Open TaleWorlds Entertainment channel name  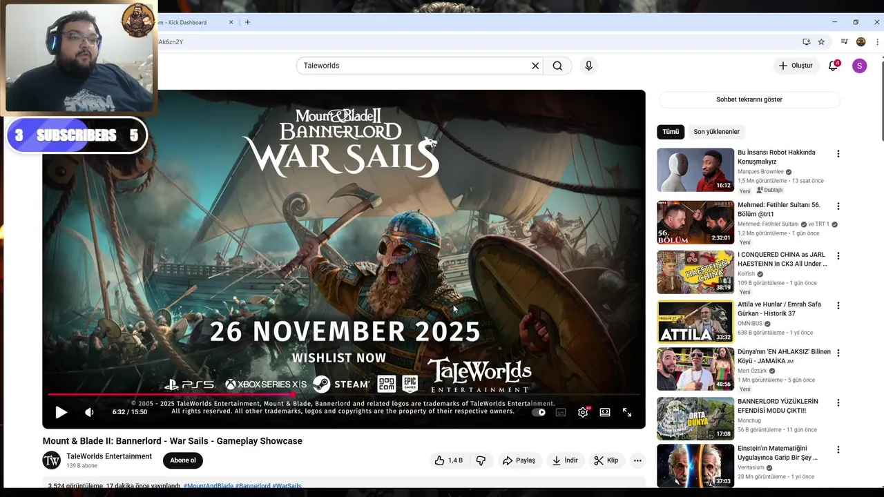click(x=109, y=456)
